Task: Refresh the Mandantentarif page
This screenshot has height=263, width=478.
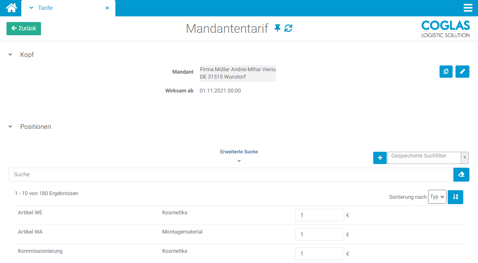Action: (x=289, y=28)
